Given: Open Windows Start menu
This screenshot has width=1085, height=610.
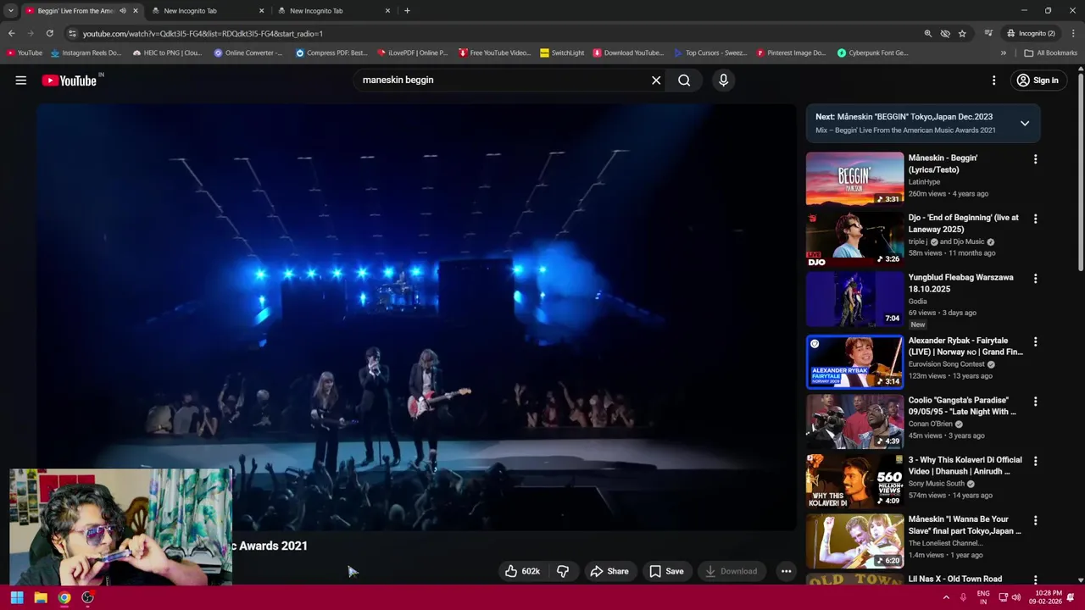Looking at the screenshot, I should coord(17,597).
